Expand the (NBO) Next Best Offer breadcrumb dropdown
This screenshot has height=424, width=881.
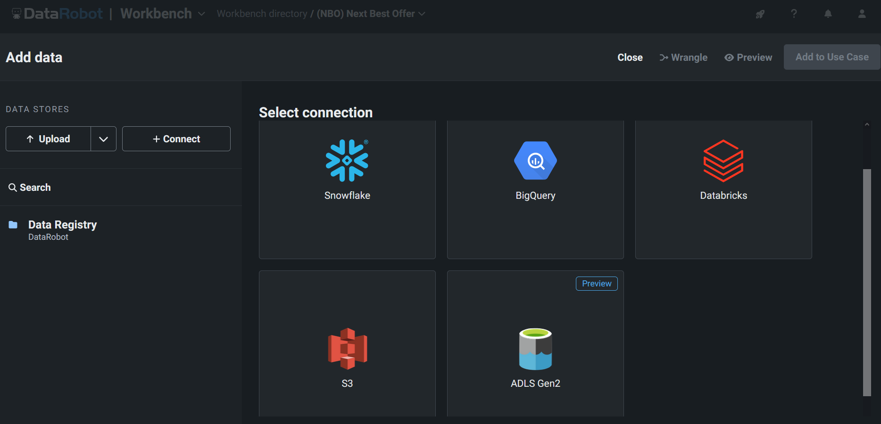[x=422, y=14]
